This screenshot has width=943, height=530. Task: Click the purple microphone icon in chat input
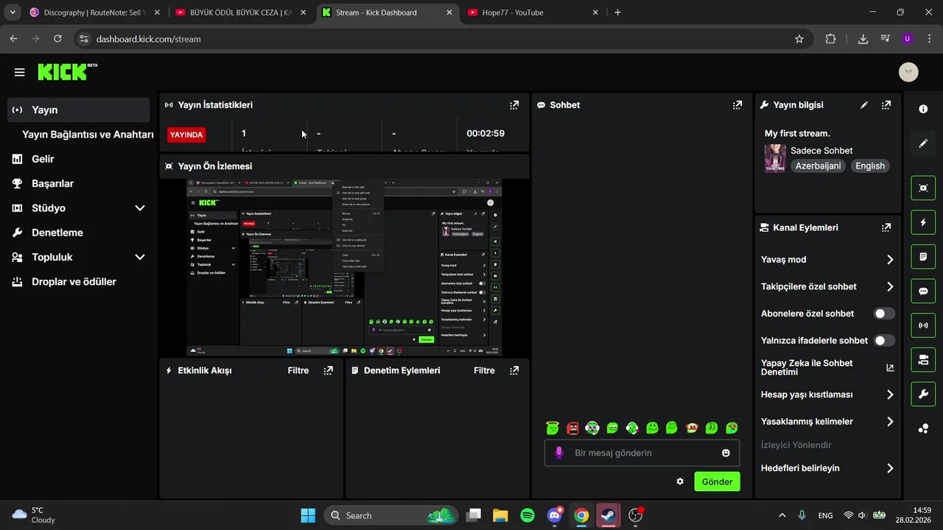pos(559,453)
